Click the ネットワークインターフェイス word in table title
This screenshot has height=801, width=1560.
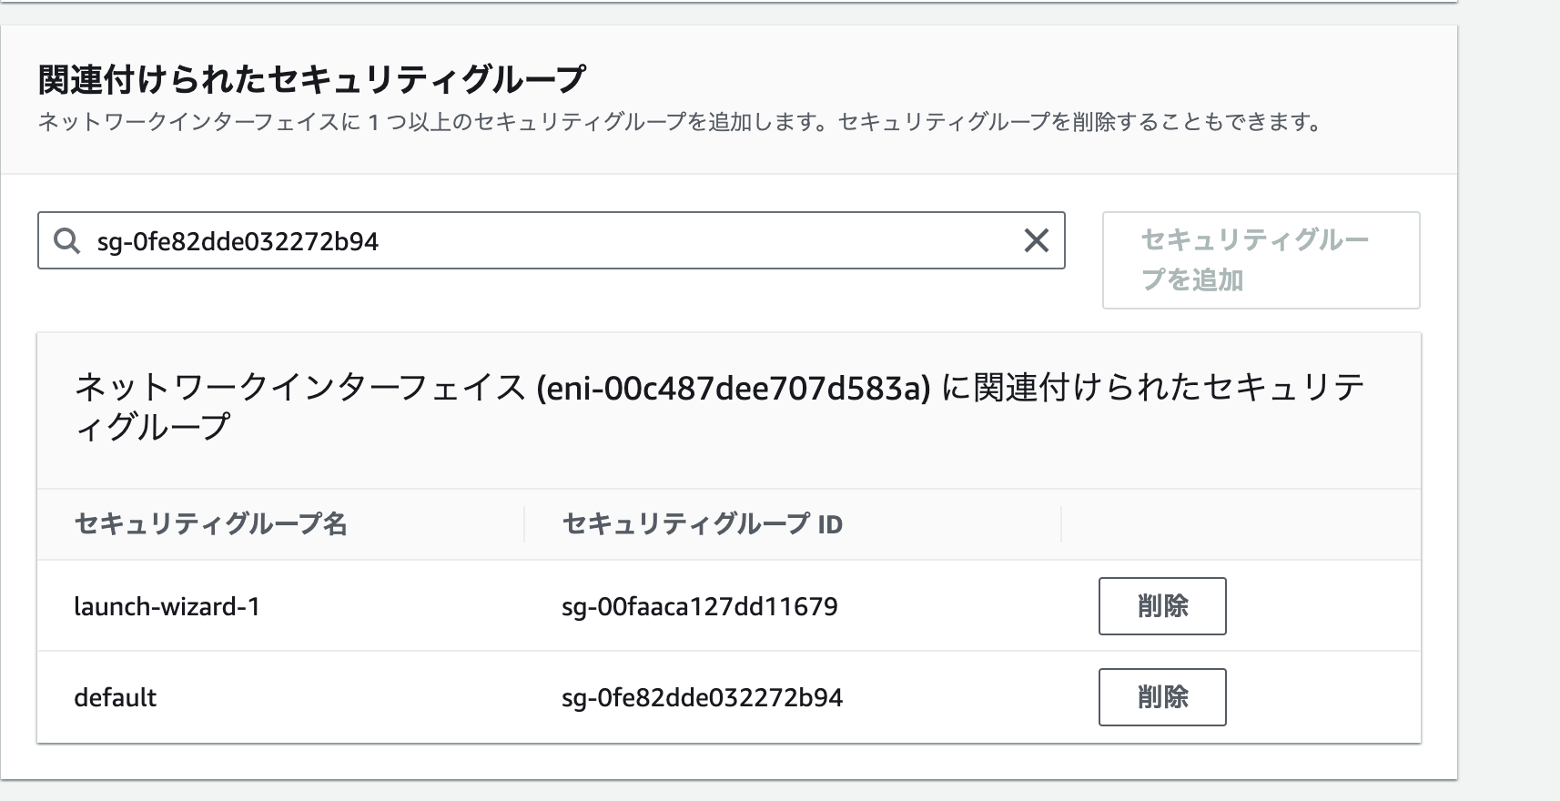(300, 389)
